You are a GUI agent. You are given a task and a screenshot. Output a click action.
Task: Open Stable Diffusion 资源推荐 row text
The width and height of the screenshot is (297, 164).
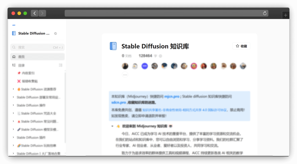pos(39,89)
